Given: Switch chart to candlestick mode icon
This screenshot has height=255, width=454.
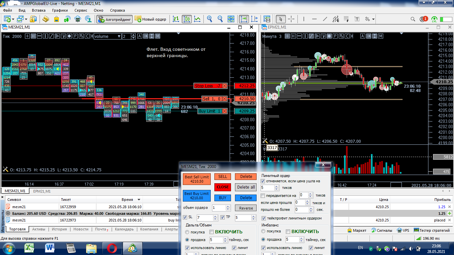Looking at the screenshot, I should pos(187,19).
